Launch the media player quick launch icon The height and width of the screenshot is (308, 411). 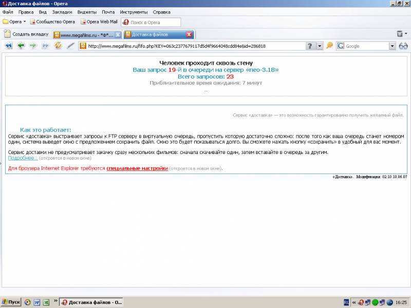(x=27, y=302)
